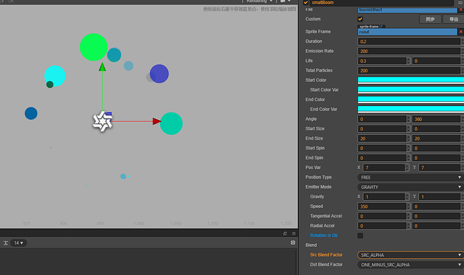Pop out the console panel
464x275 pixels.
tap(285, 233)
